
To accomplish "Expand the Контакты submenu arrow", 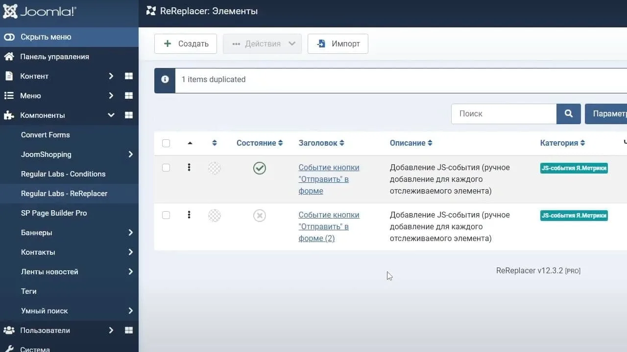I will coord(131,252).
